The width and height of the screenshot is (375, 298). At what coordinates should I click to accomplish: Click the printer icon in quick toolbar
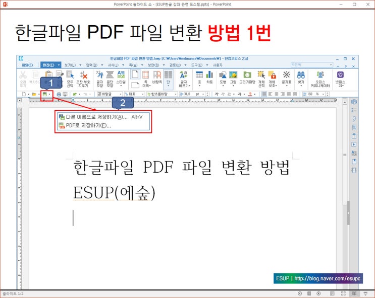pos(59,94)
